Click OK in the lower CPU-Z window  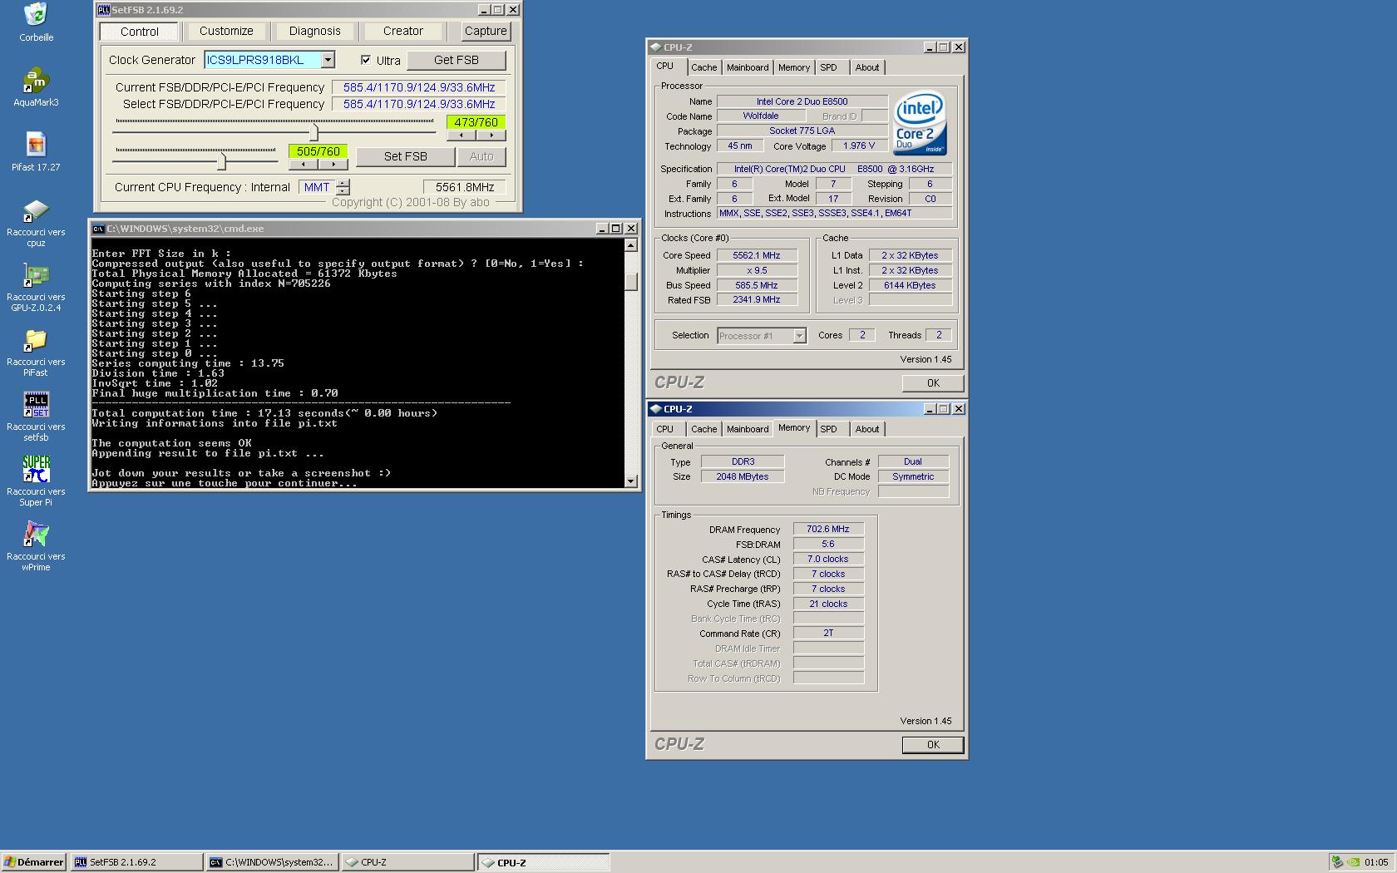(x=933, y=745)
